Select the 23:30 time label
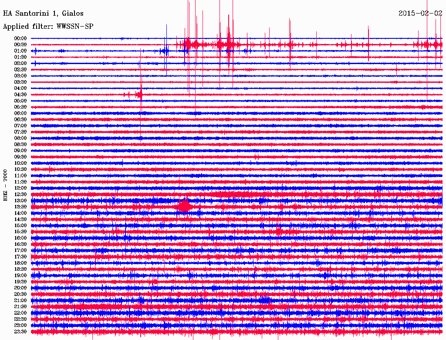The height and width of the screenshot is (340, 446). tap(20, 331)
